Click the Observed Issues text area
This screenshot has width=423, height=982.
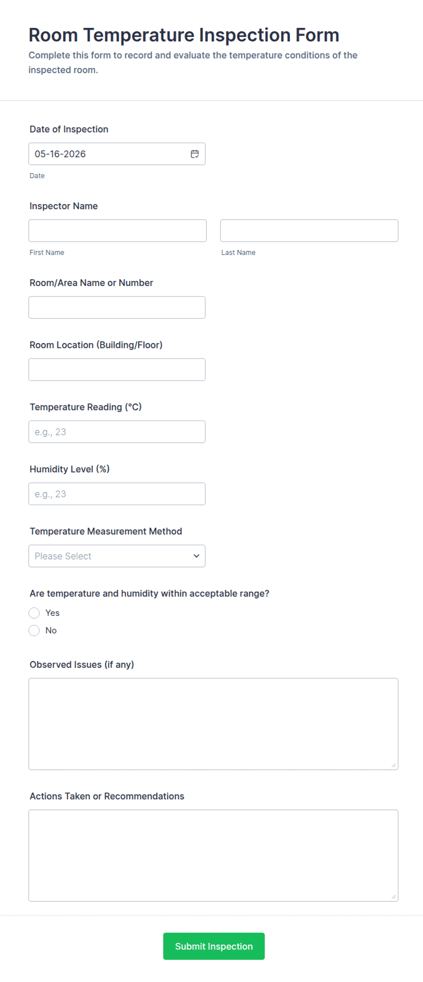(x=213, y=724)
